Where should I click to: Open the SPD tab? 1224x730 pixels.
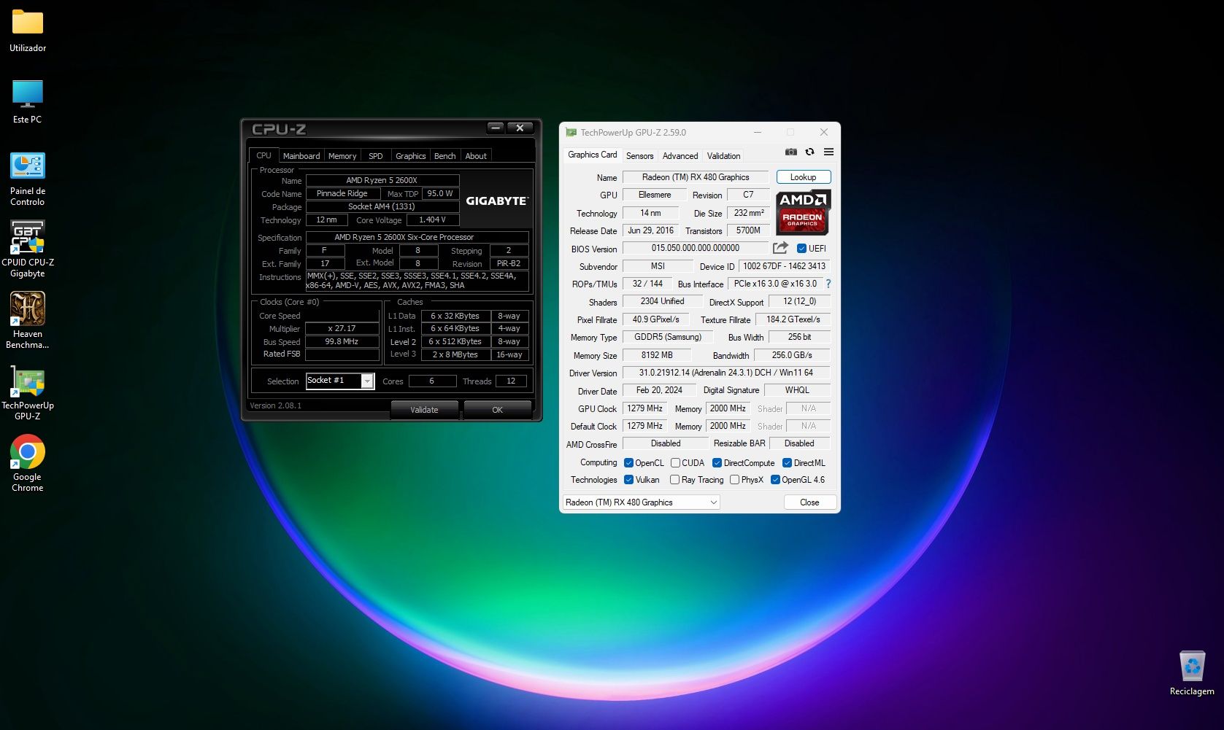376,155
